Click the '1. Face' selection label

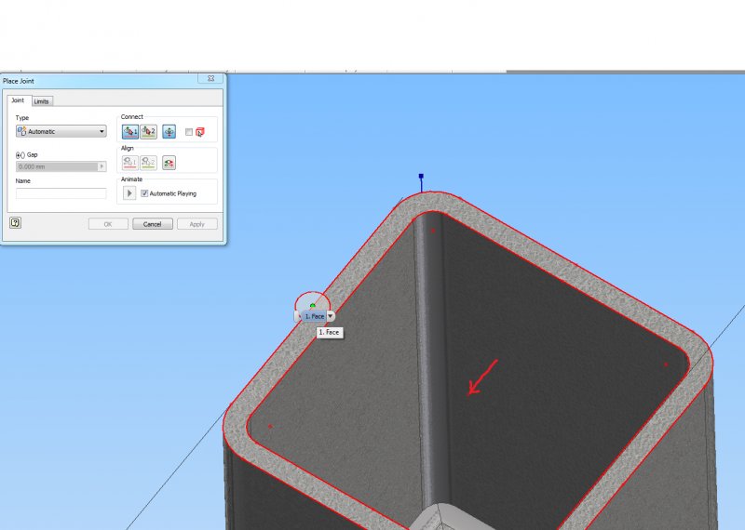click(x=314, y=316)
